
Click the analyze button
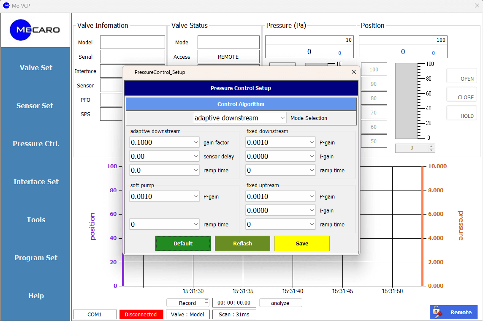[280, 302]
